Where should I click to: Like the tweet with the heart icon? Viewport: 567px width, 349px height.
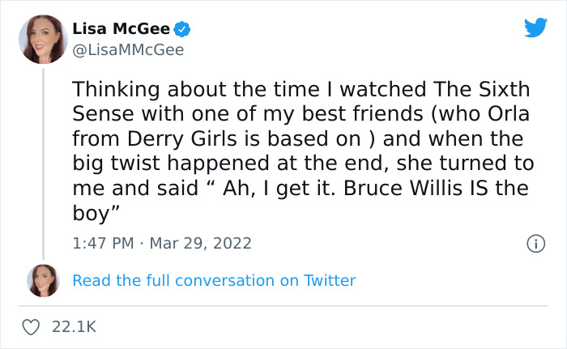tap(32, 326)
